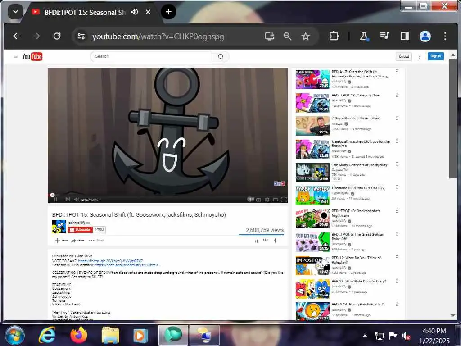Toggle subtitles in the video player
This screenshot has width=461, height=346.
tap(259, 200)
